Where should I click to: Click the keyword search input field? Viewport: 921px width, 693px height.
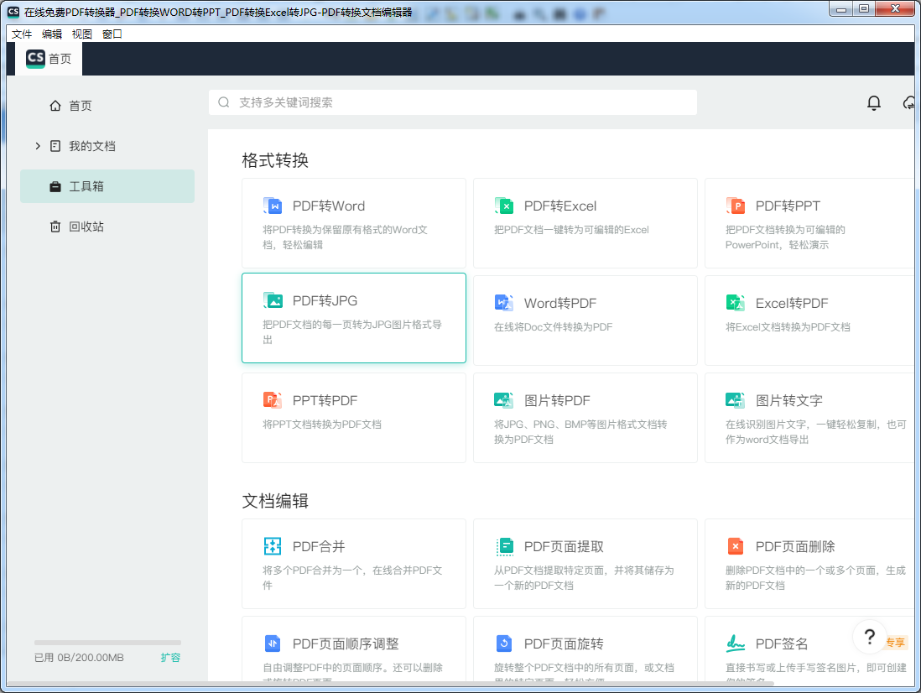click(453, 102)
